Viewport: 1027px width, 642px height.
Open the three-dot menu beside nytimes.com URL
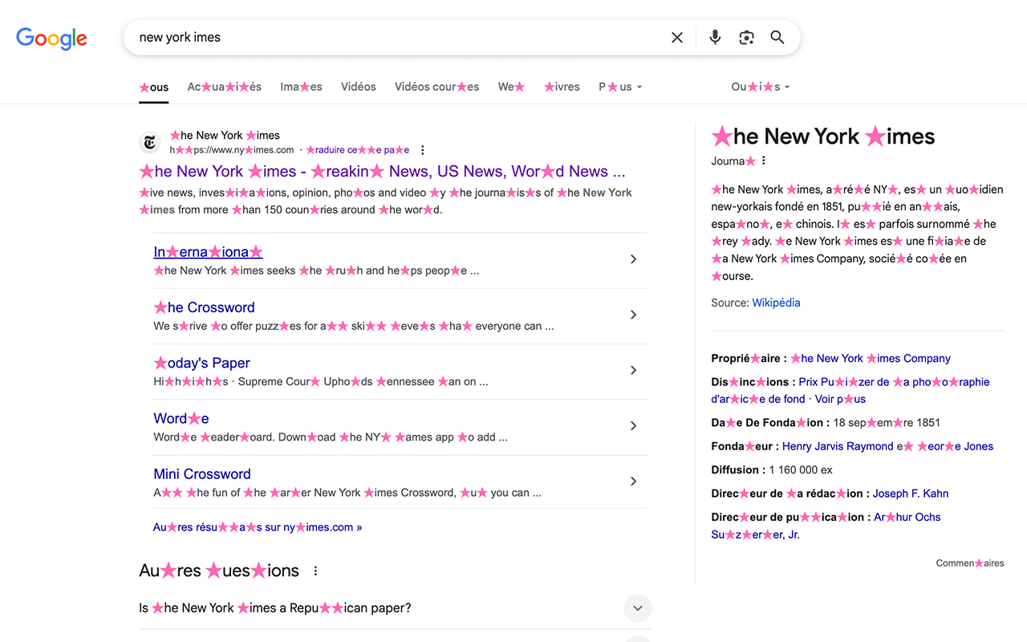point(423,150)
